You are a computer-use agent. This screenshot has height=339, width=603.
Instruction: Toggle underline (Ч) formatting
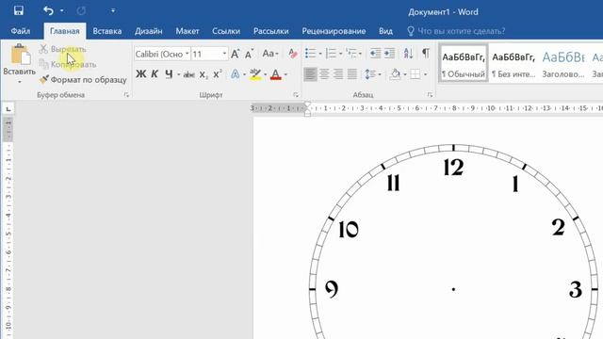(169, 74)
